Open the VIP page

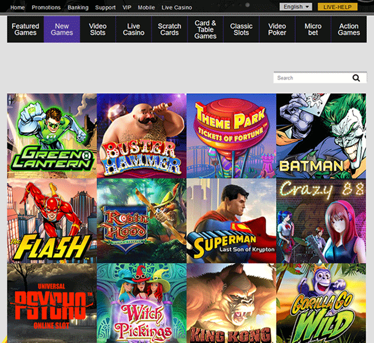tap(126, 8)
